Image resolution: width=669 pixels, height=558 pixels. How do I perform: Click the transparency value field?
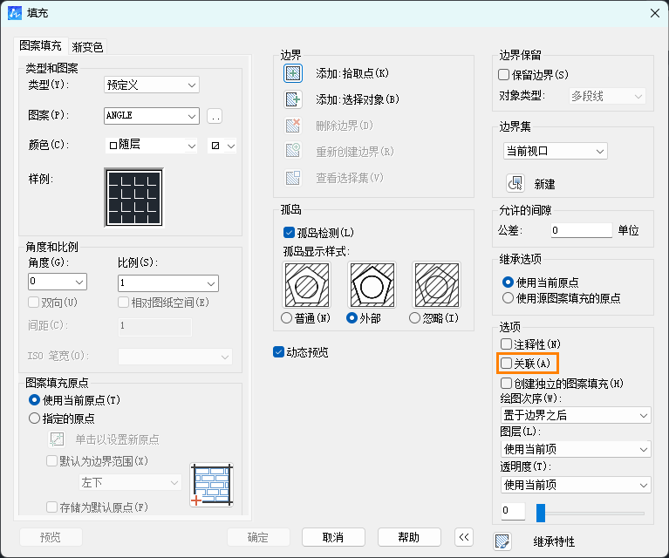click(513, 511)
